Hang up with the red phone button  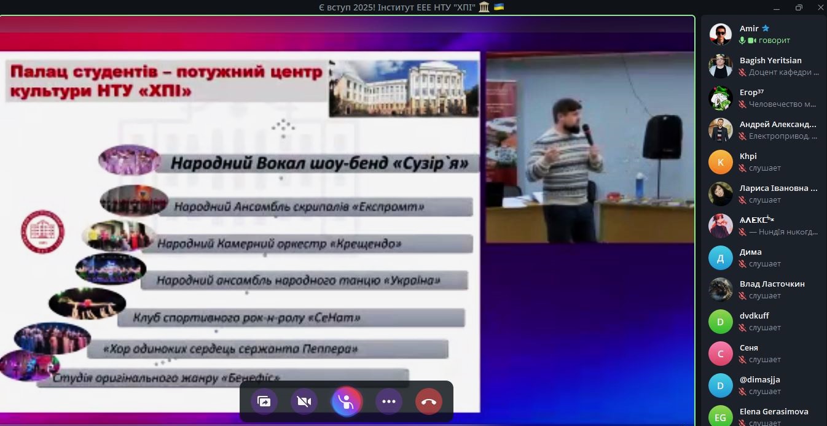tap(429, 401)
